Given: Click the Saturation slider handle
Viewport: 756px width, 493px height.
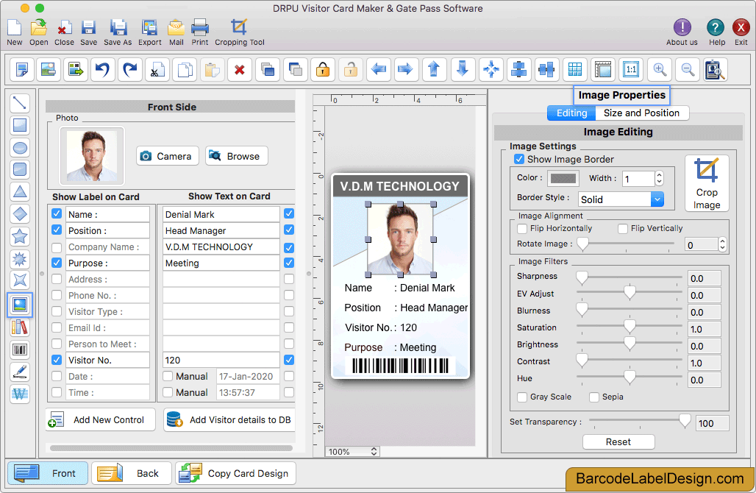Looking at the screenshot, I should point(630,327).
